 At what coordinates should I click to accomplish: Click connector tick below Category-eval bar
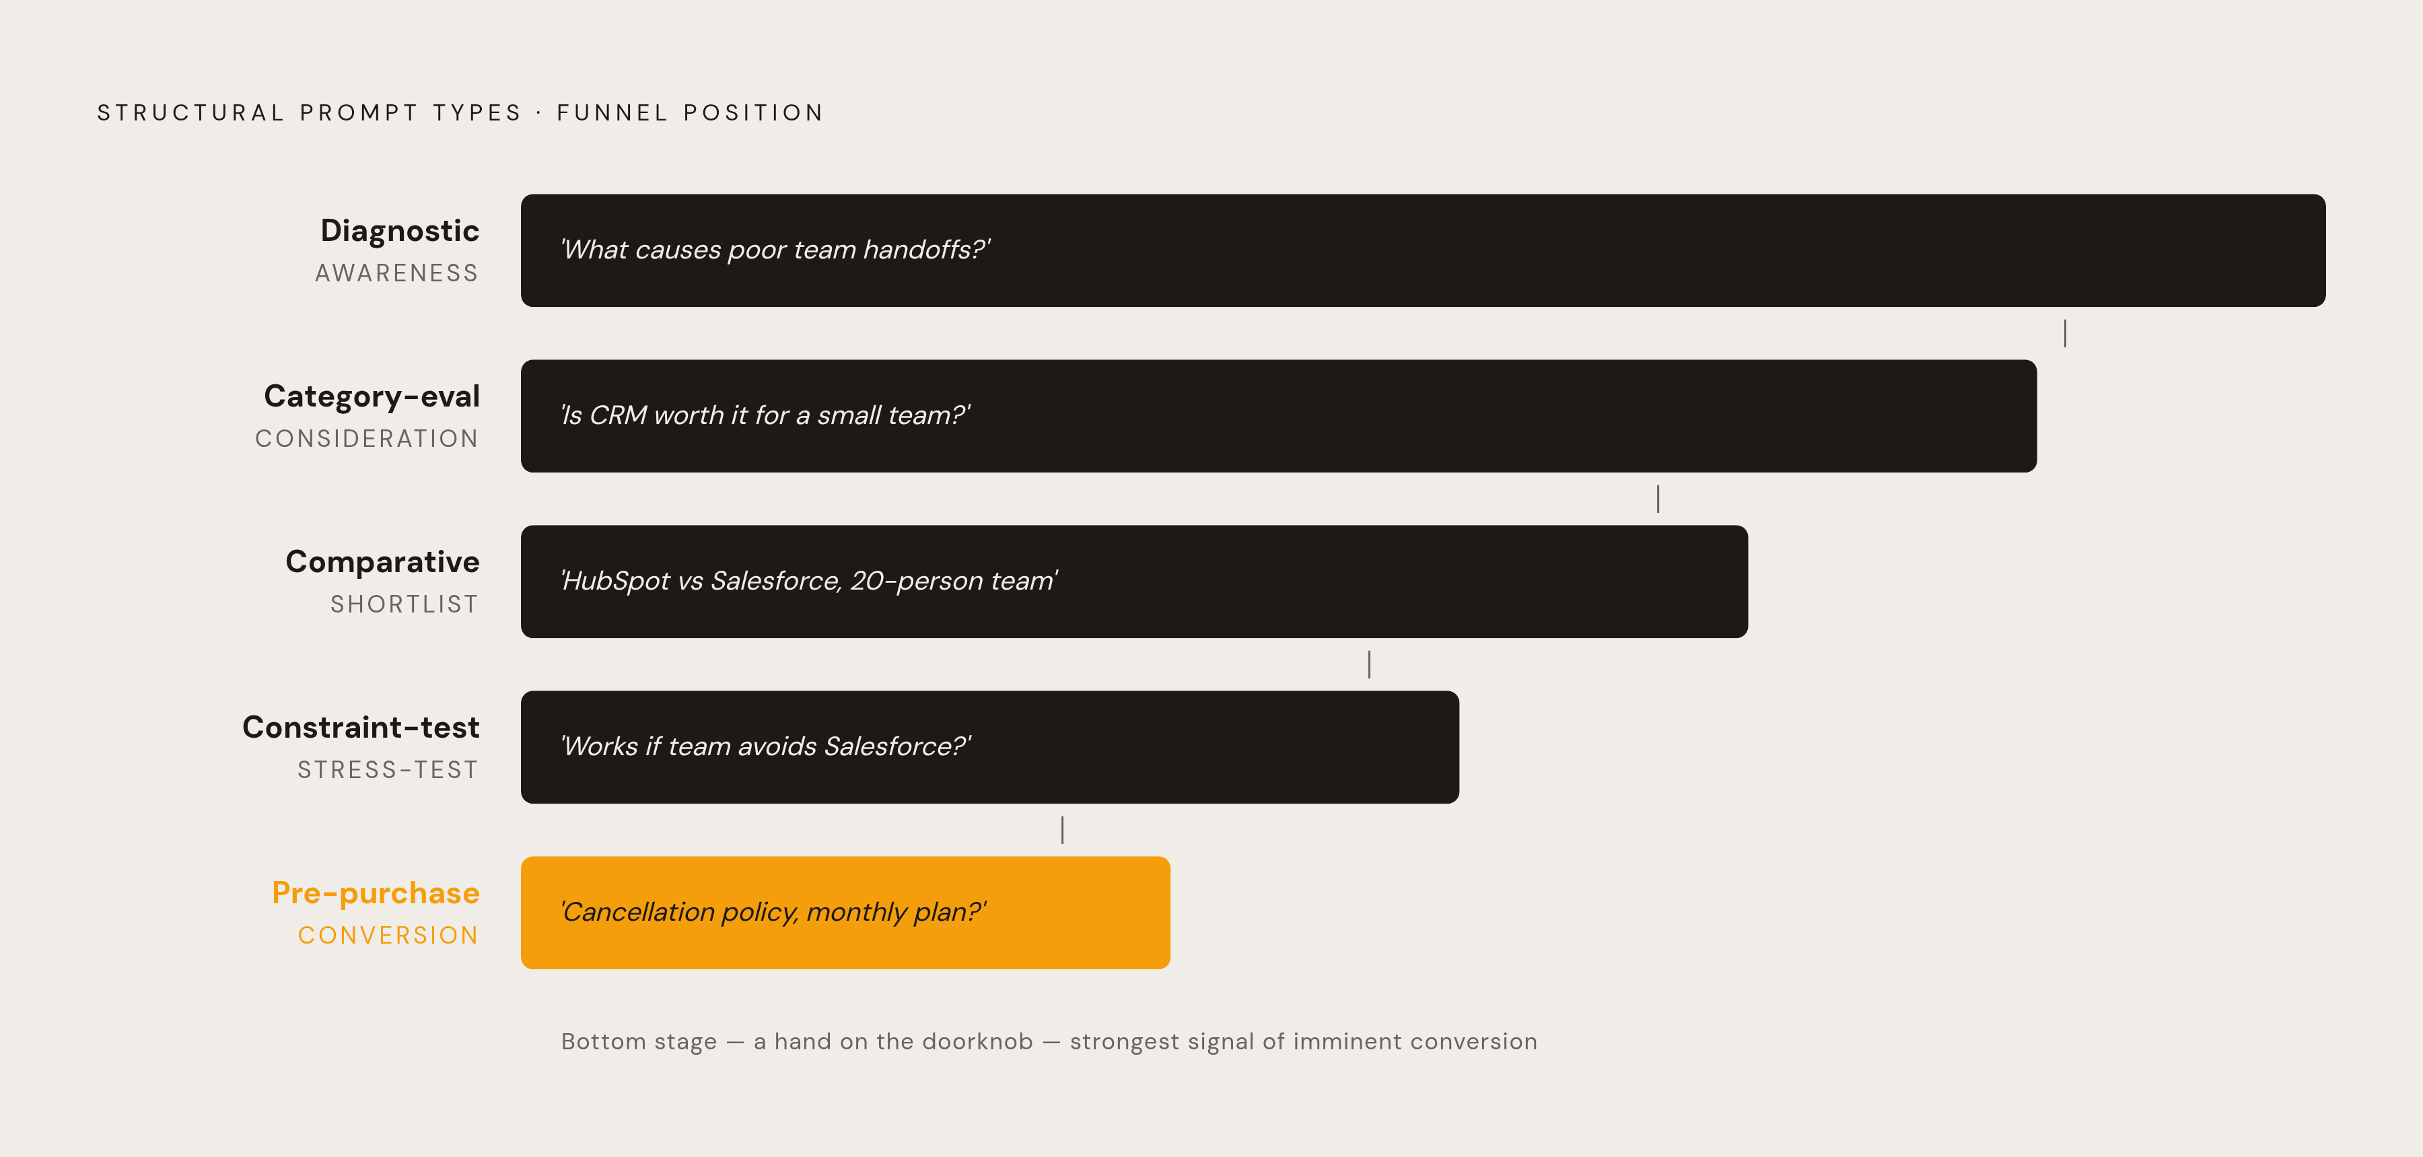coord(1657,499)
